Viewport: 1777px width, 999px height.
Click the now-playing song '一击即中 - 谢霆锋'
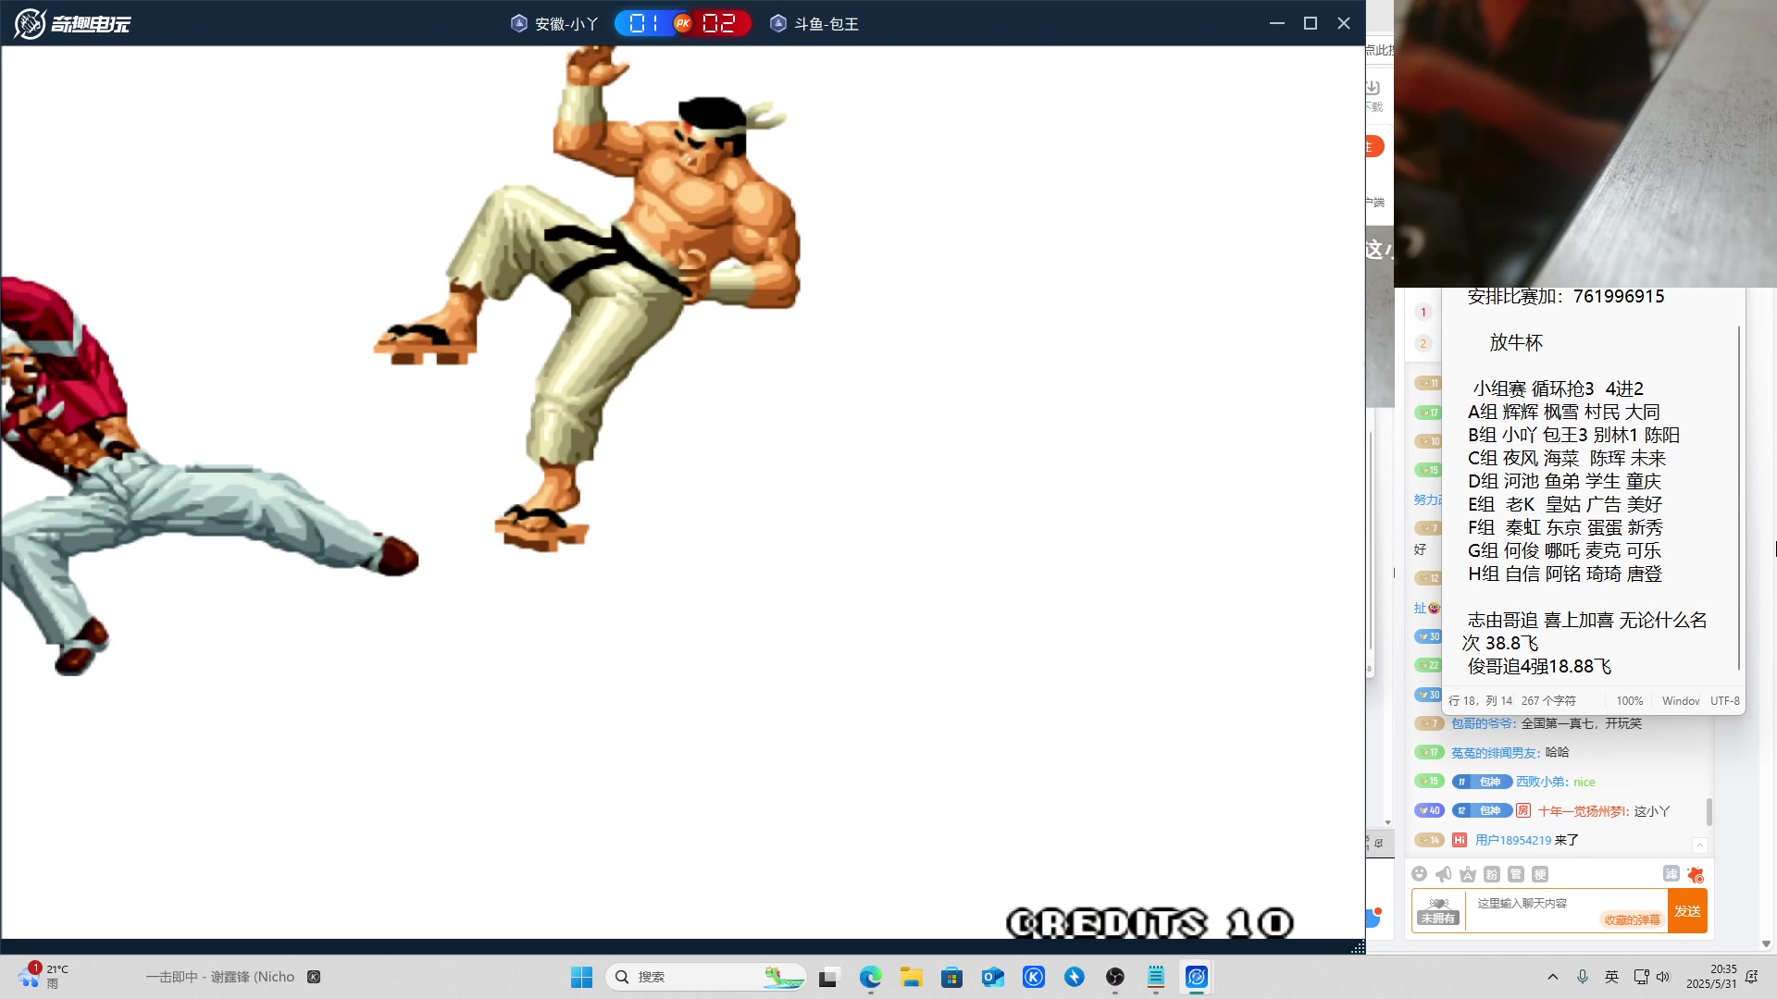pyautogui.click(x=220, y=977)
